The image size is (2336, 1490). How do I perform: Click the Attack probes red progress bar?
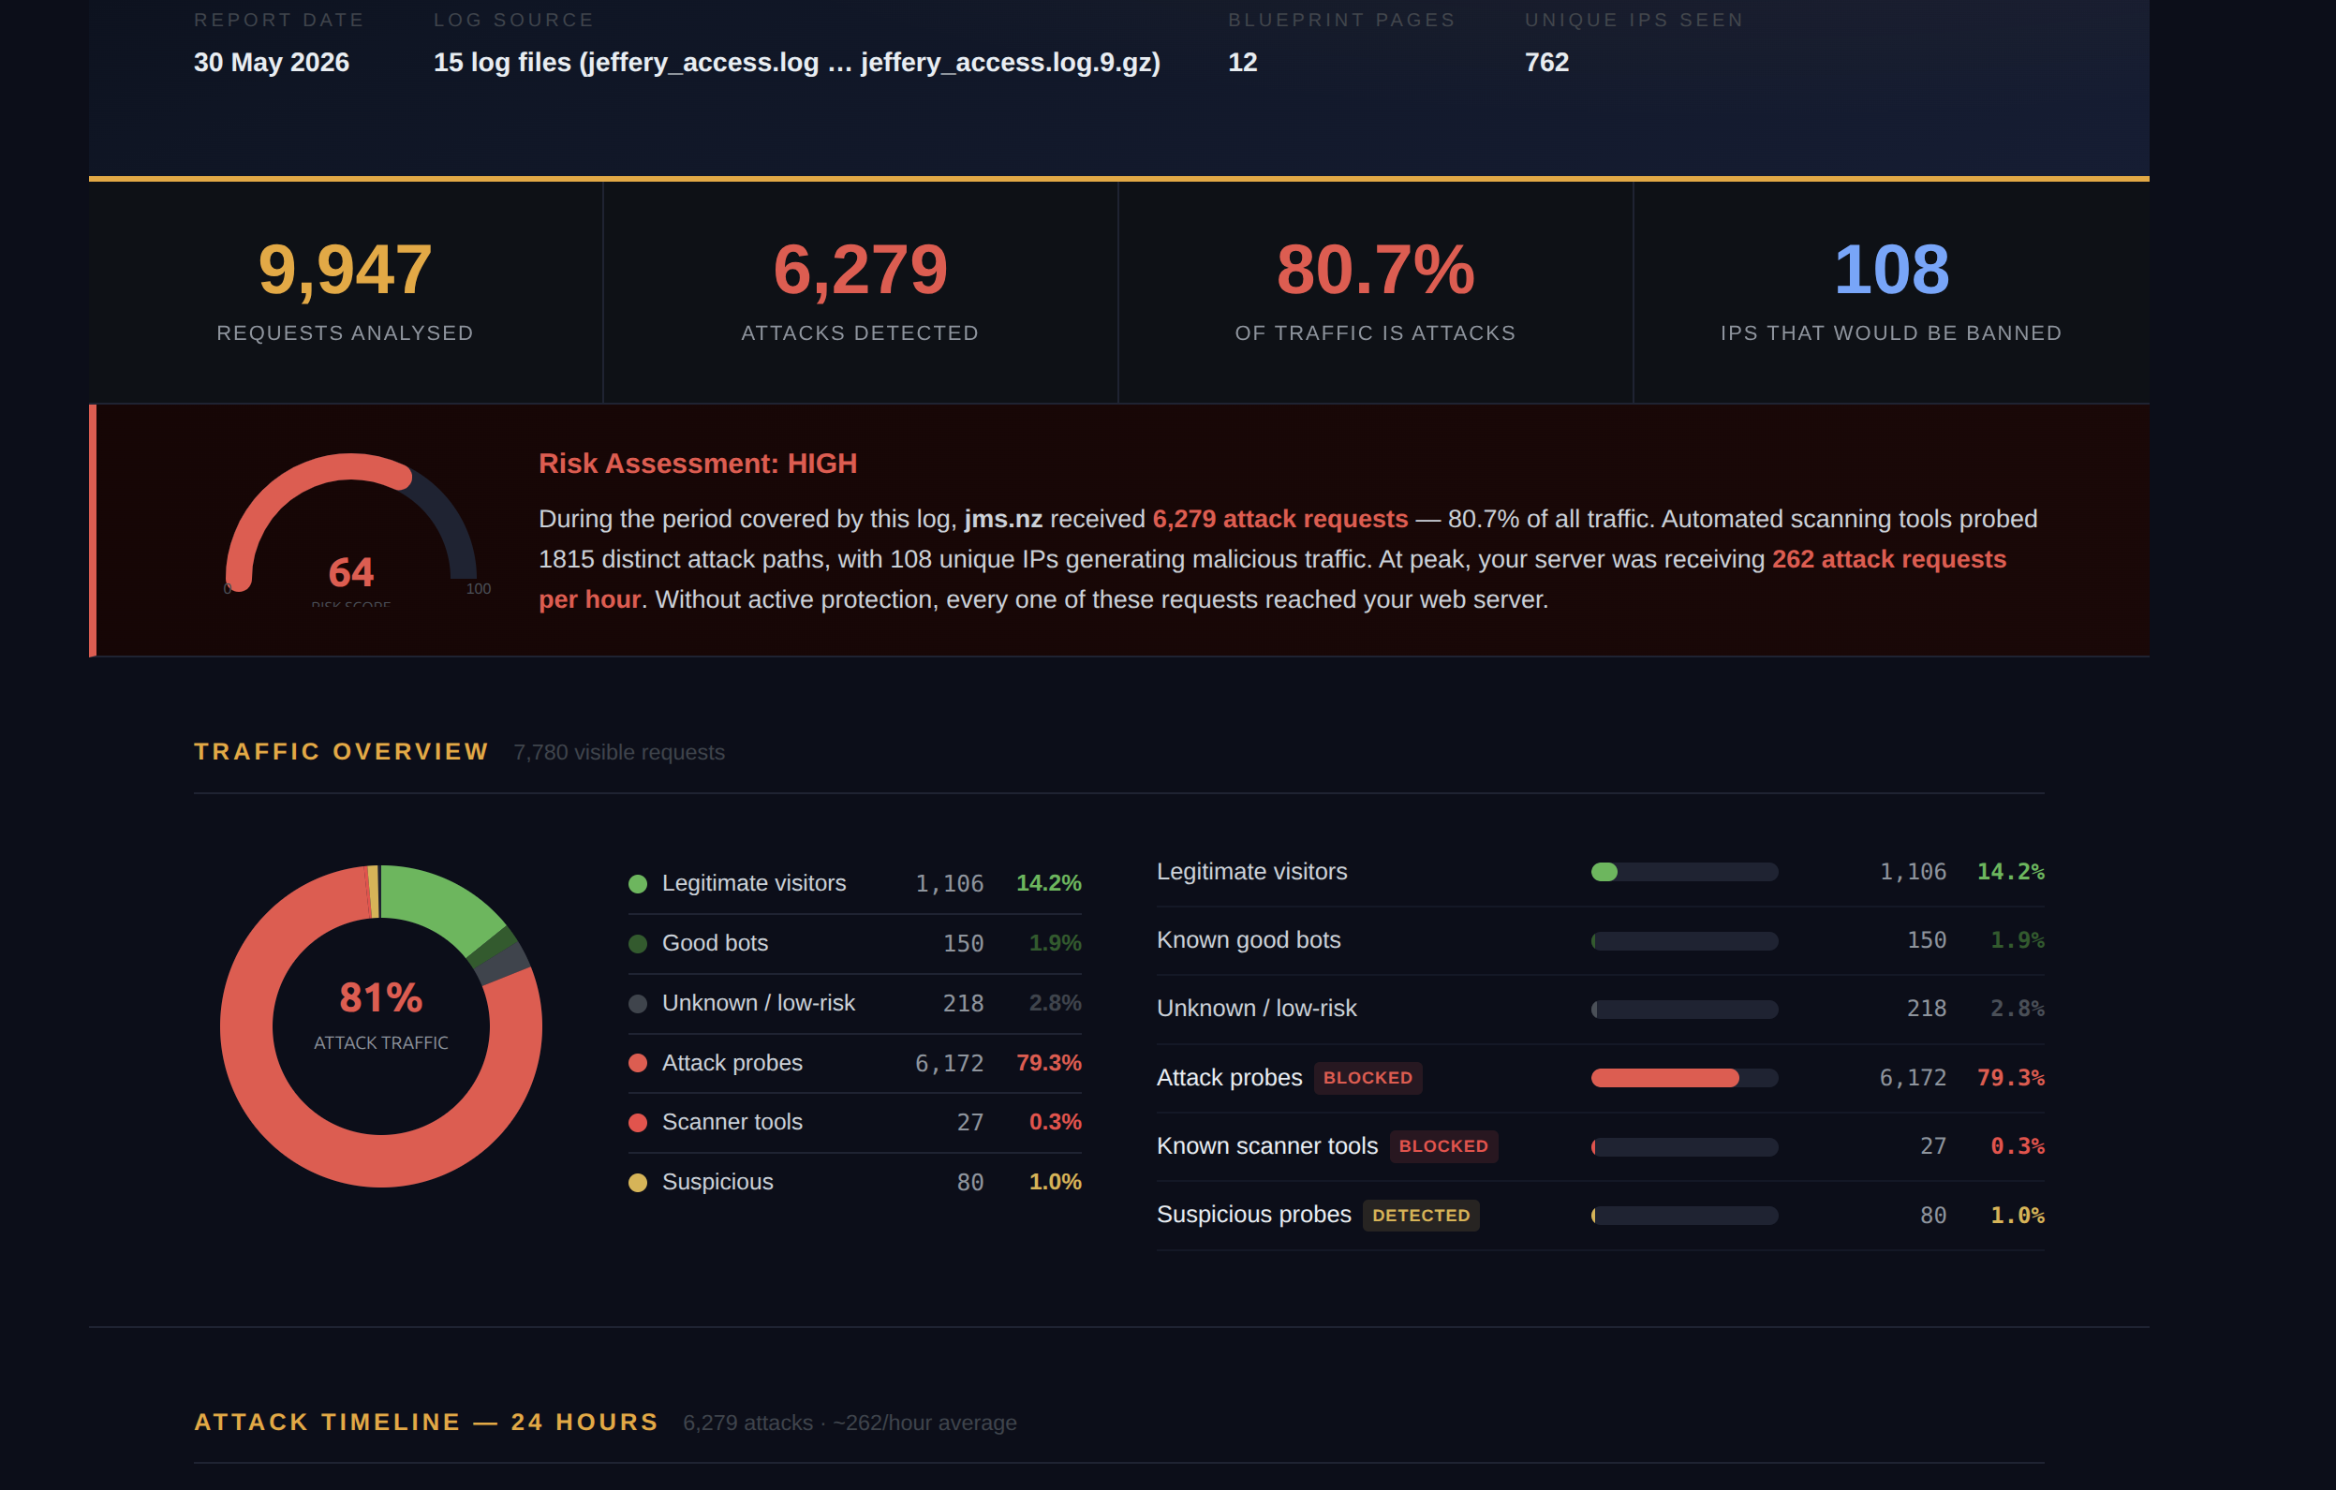coord(1684,1078)
